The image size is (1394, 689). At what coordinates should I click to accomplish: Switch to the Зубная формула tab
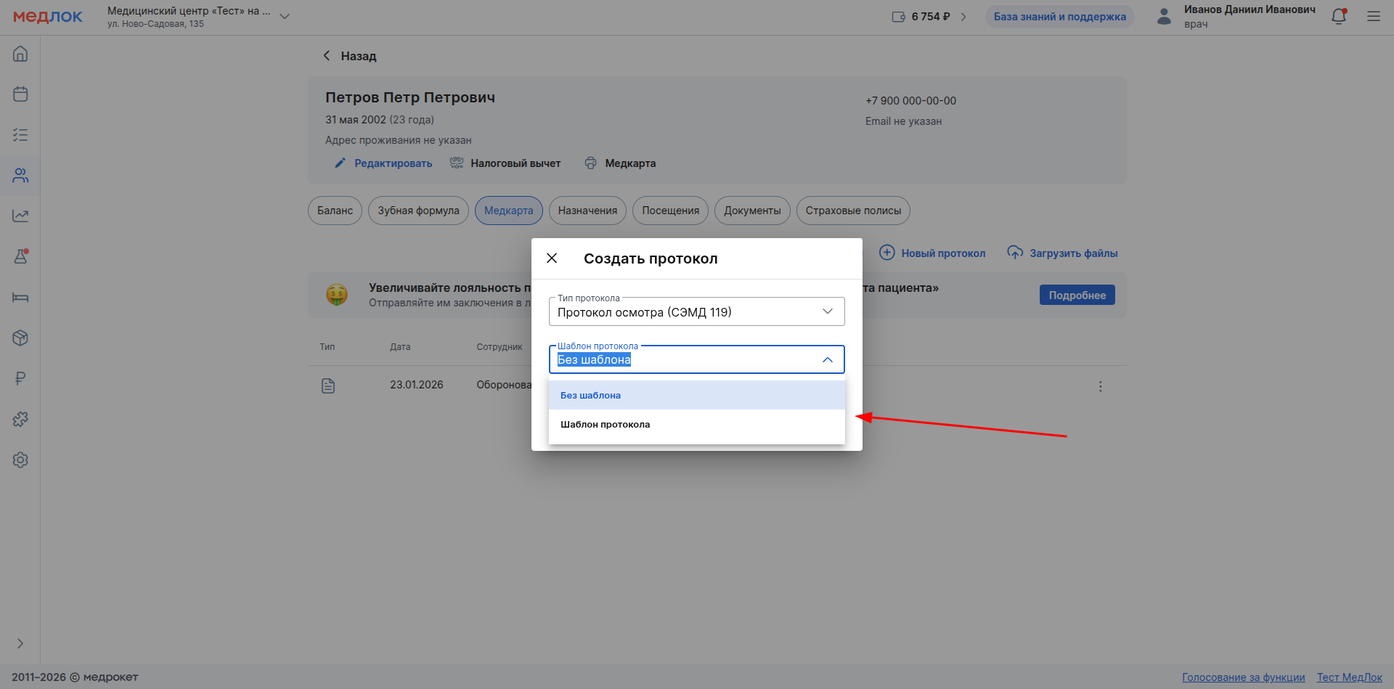pos(418,211)
